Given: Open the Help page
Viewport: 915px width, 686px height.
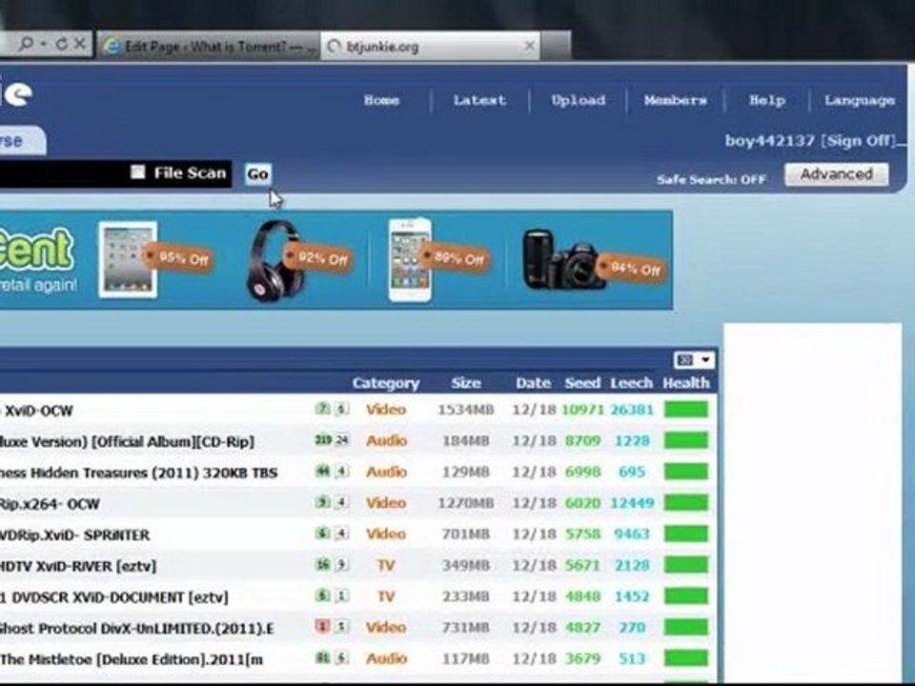Looking at the screenshot, I should [x=766, y=100].
